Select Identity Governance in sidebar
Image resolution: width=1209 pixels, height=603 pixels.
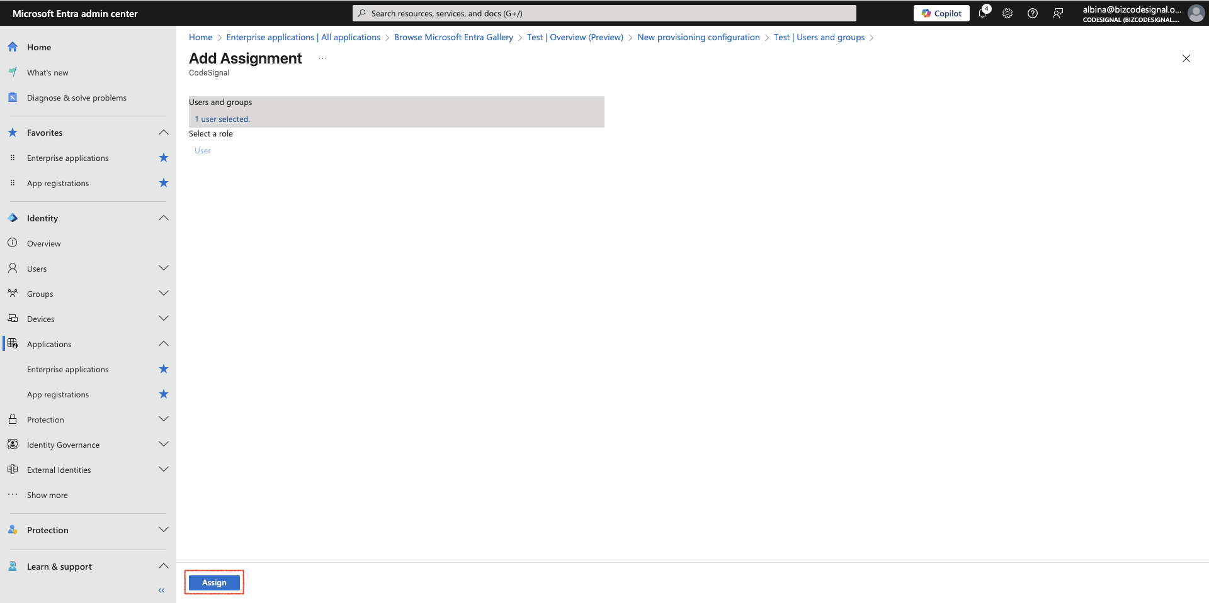(63, 445)
